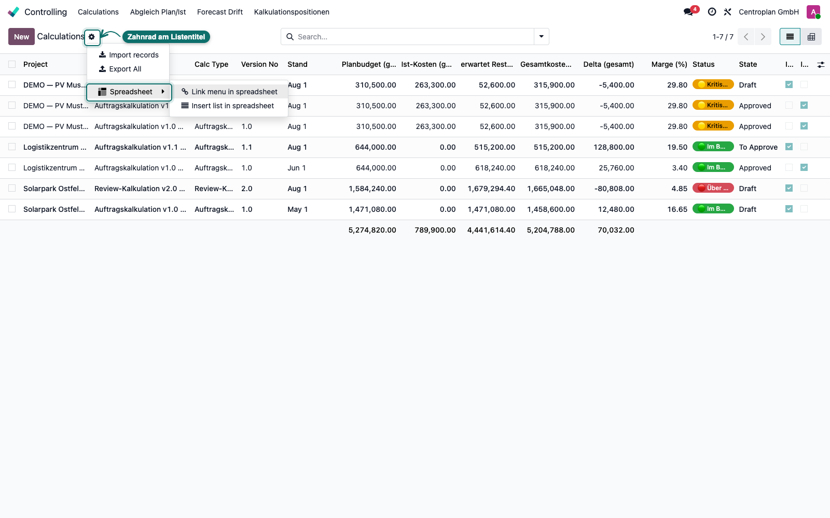
Task: Click the 1,679,294.40 erwartet Rest value
Action: tap(491, 189)
